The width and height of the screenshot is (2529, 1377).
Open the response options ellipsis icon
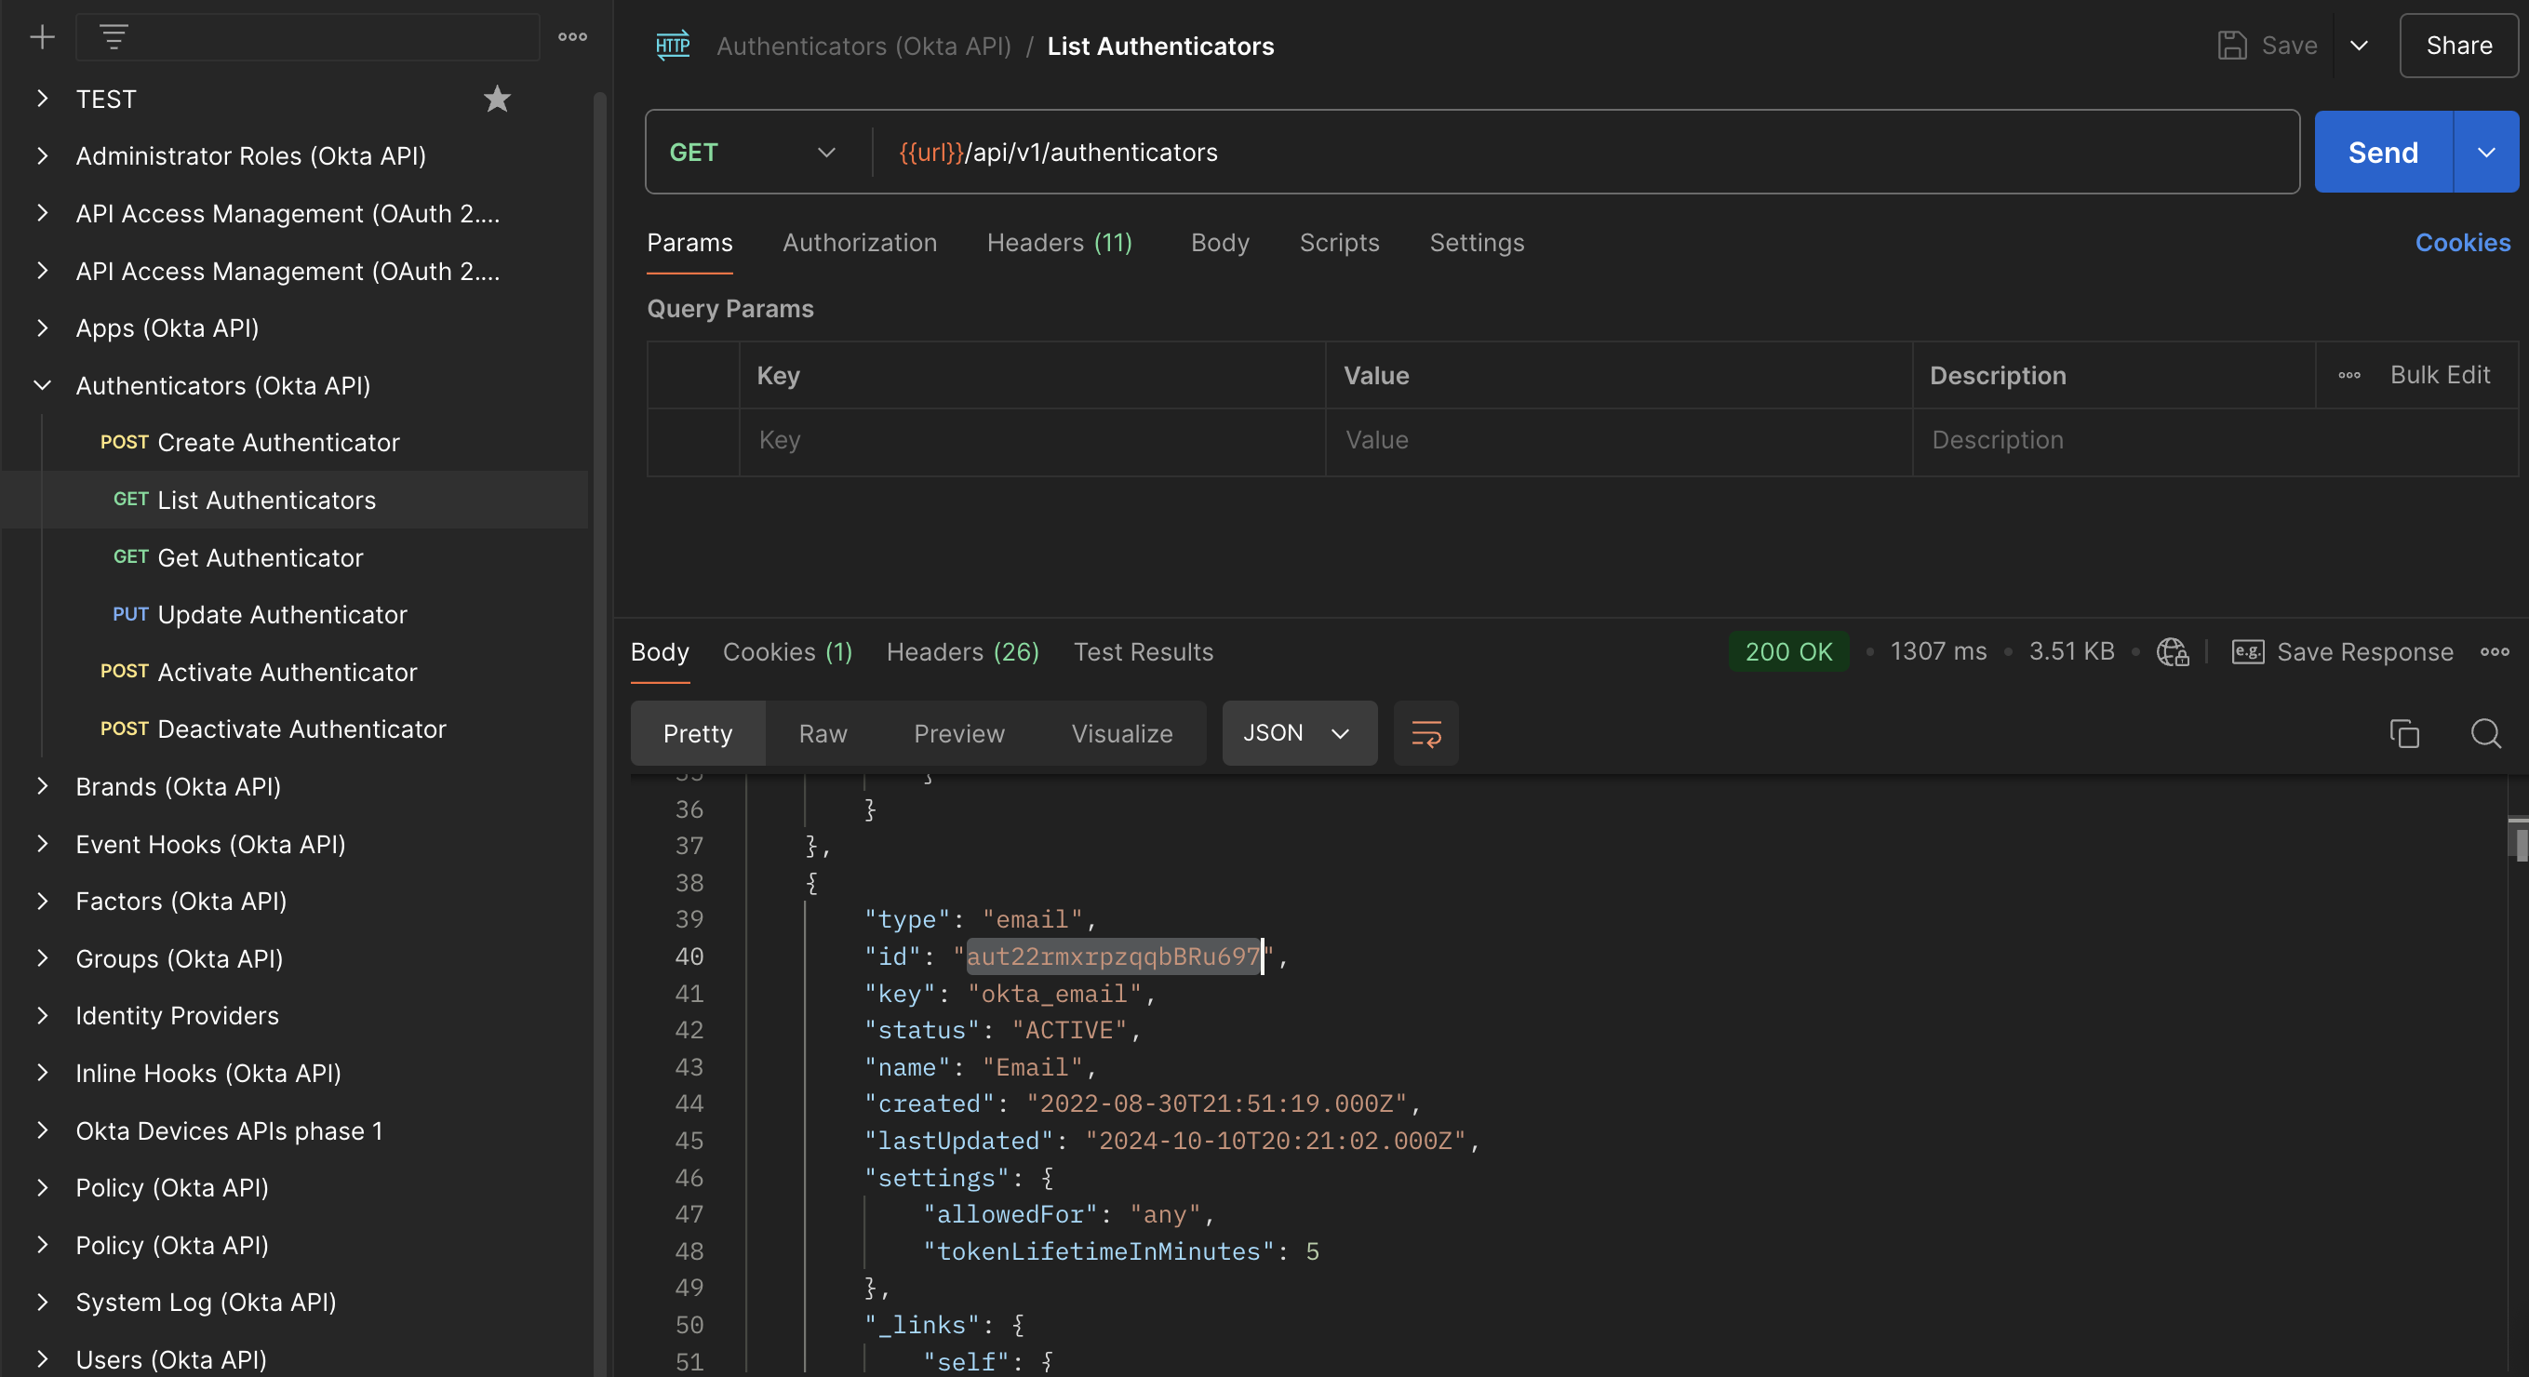click(2496, 651)
